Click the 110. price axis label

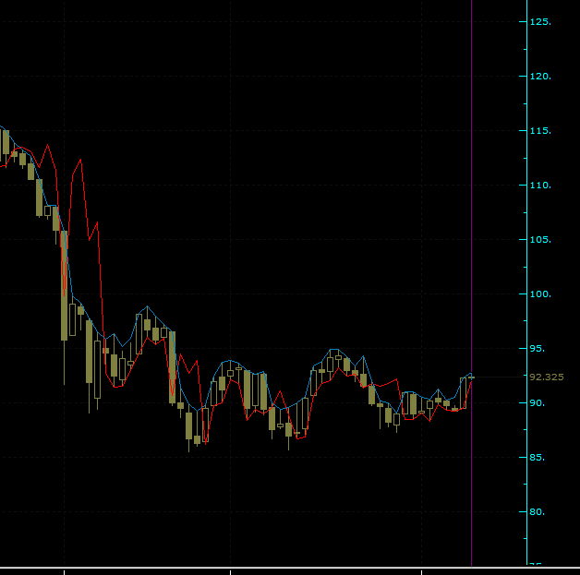click(540, 186)
